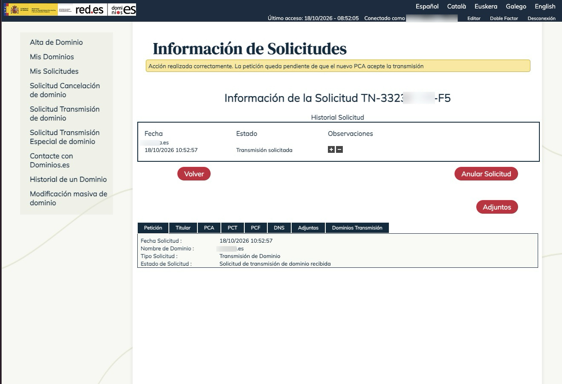This screenshot has height=384, width=562.
Task: Open Mis Dominios in sidebar
Action: click(52, 57)
